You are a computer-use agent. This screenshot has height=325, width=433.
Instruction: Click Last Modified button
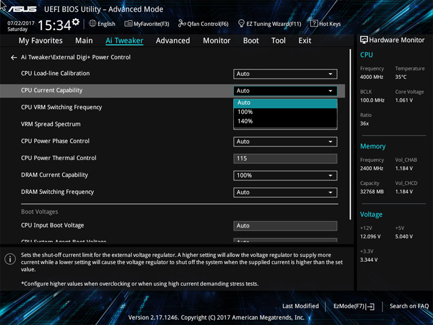point(301,306)
